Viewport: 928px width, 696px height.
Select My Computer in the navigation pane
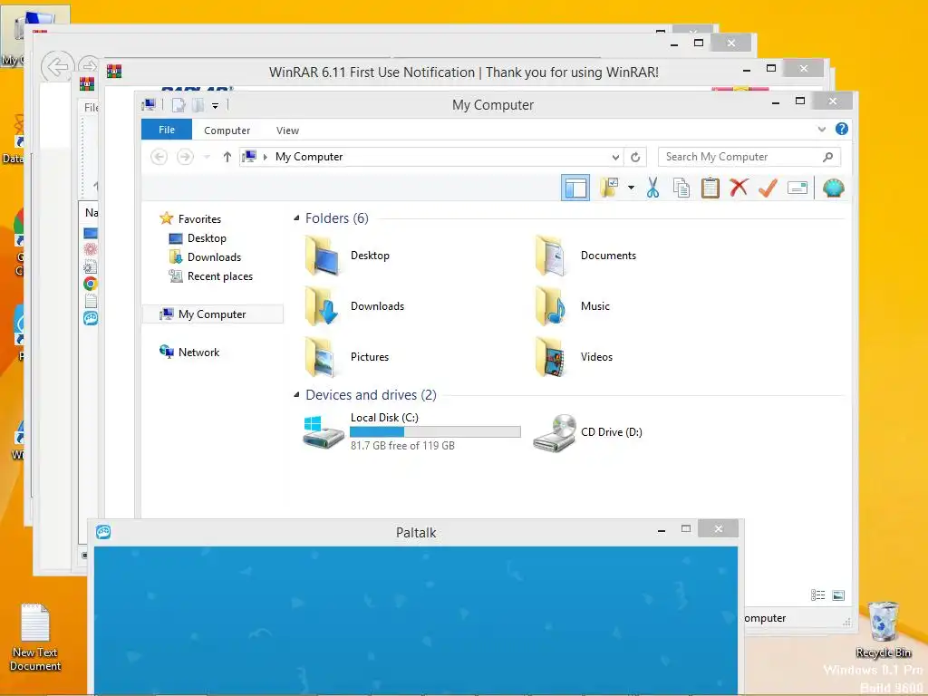213,314
